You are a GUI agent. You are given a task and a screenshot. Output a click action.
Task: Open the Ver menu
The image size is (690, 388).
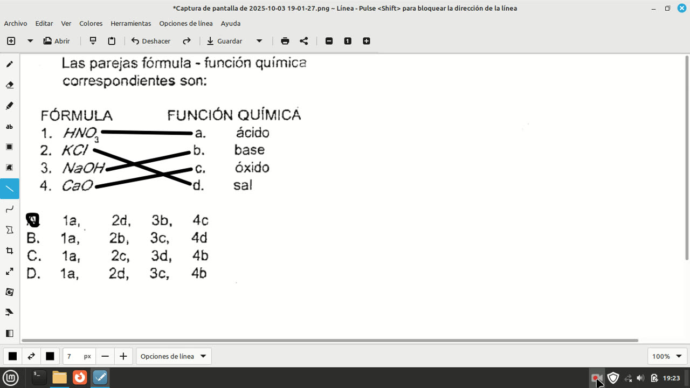66,23
